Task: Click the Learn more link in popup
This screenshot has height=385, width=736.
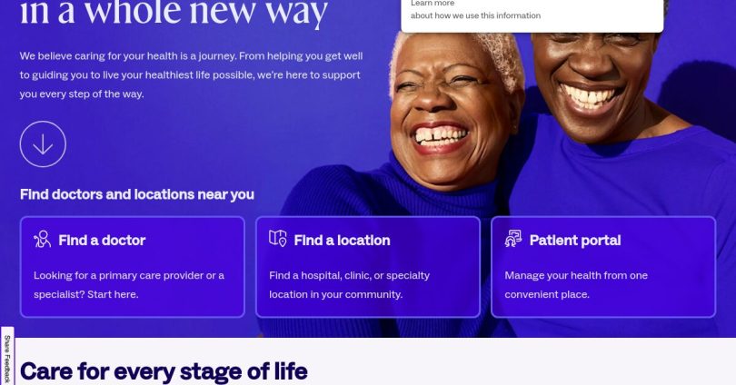Action: coord(433,4)
